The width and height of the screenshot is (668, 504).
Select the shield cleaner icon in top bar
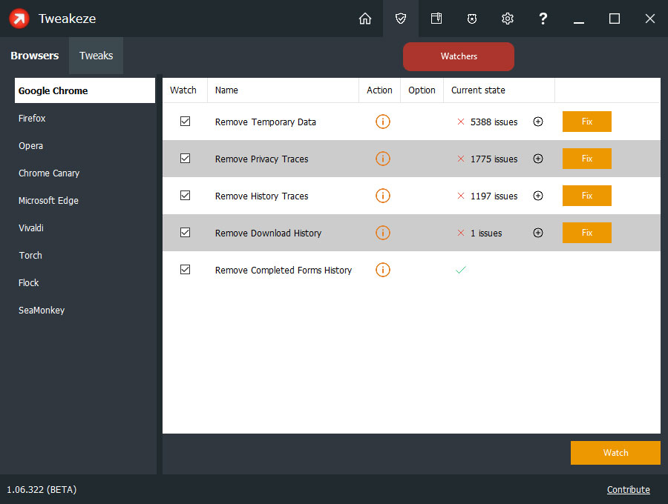[401, 19]
